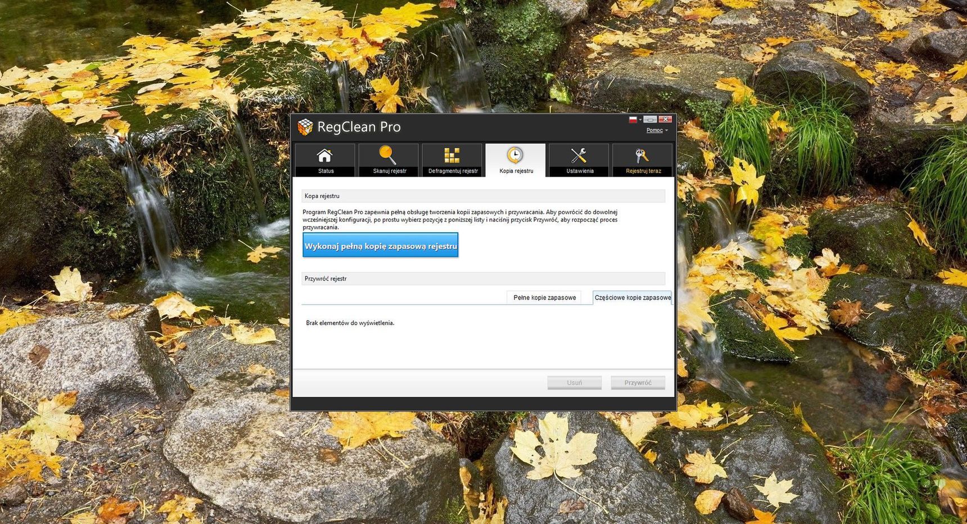Click the Skanuj rejestr magnifier icon

click(x=388, y=155)
